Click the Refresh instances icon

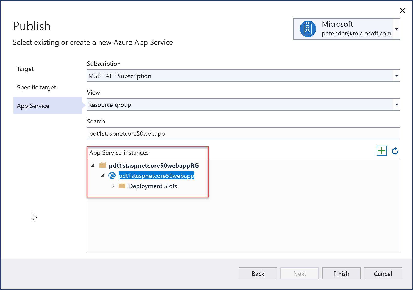395,151
